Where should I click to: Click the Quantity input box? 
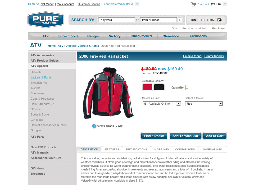coord(188,87)
